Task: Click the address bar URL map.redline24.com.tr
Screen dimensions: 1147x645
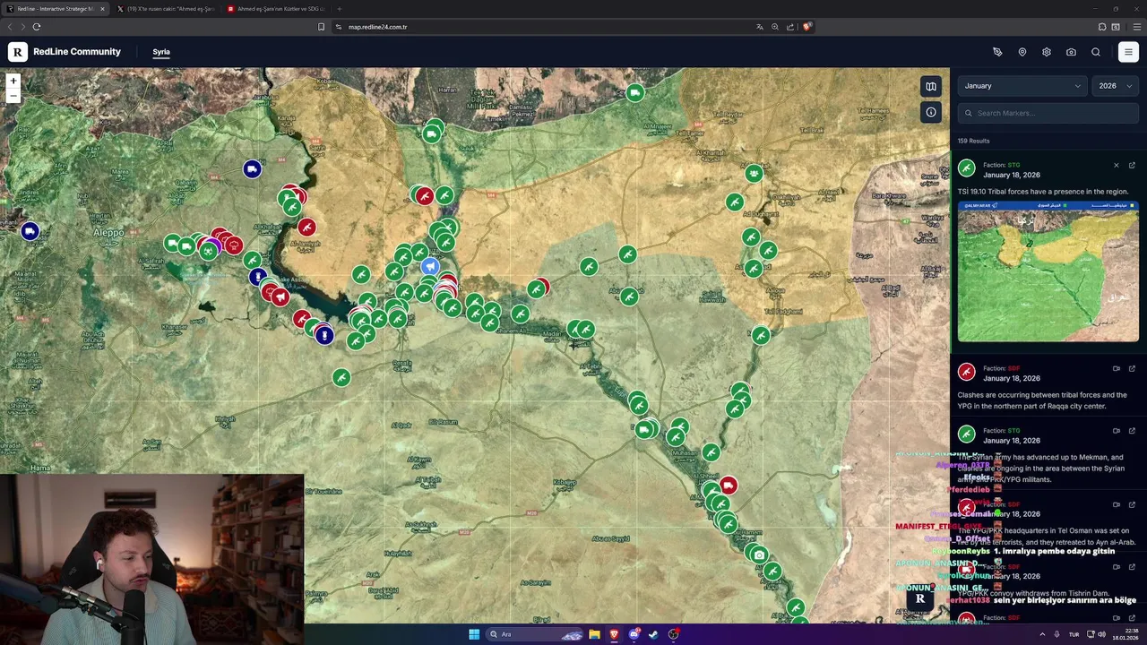Action: (x=377, y=27)
